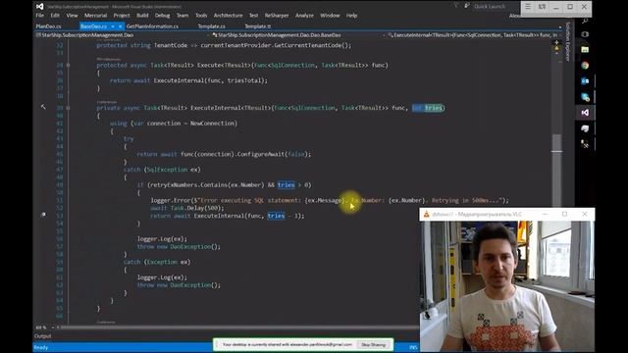Open the File menu
The width and height of the screenshot is (628, 353).
39,16
